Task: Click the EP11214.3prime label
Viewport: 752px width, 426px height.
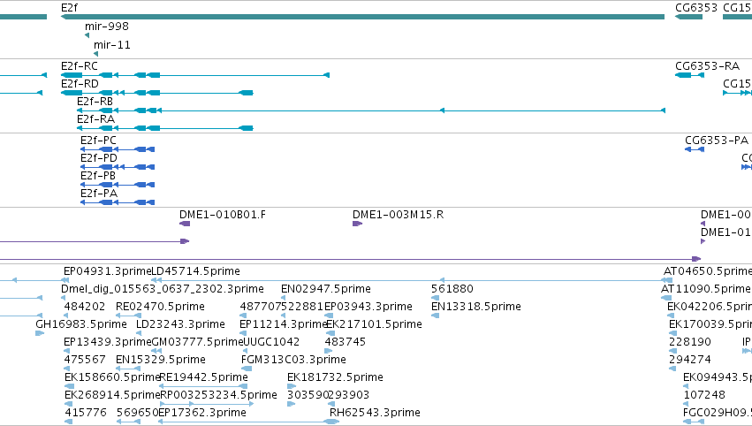Action: coord(283,324)
